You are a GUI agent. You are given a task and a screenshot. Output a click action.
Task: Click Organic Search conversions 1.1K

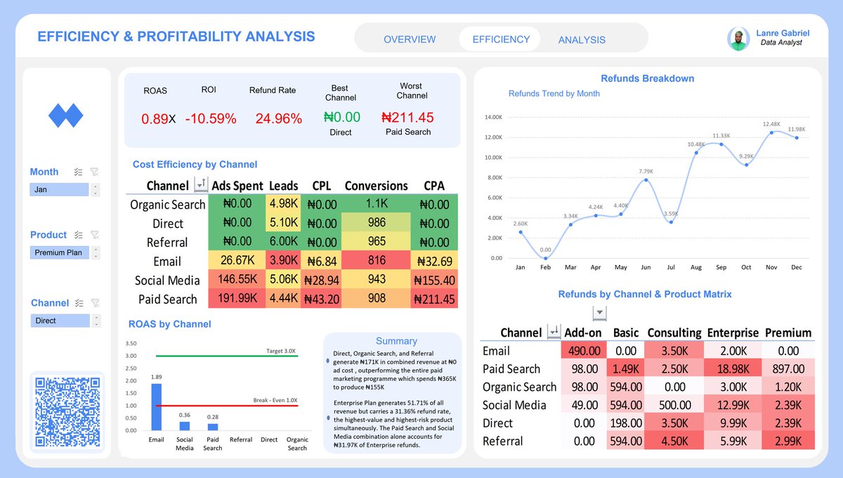377,204
